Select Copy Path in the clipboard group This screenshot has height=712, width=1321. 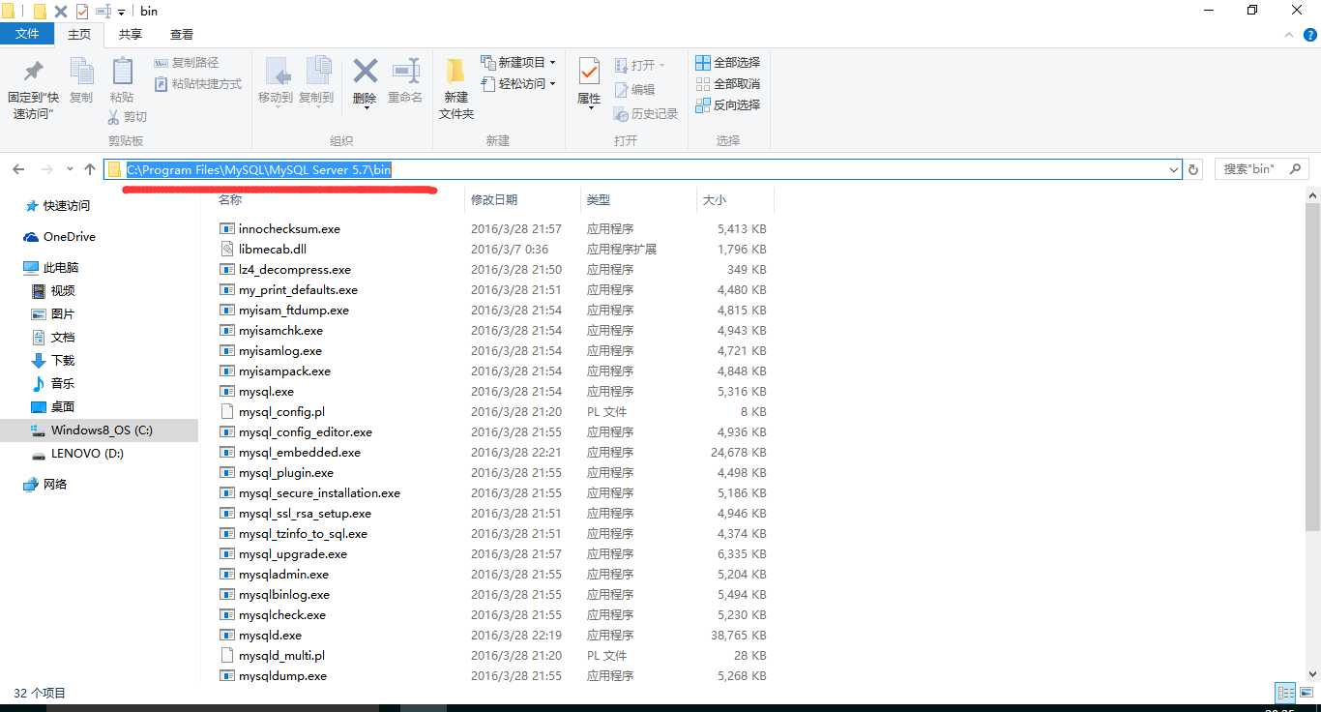(187, 63)
